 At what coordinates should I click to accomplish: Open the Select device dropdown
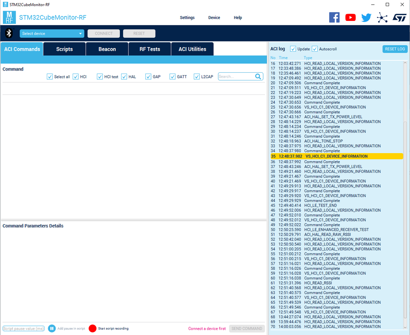pyautogui.click(x=52, y=34)
